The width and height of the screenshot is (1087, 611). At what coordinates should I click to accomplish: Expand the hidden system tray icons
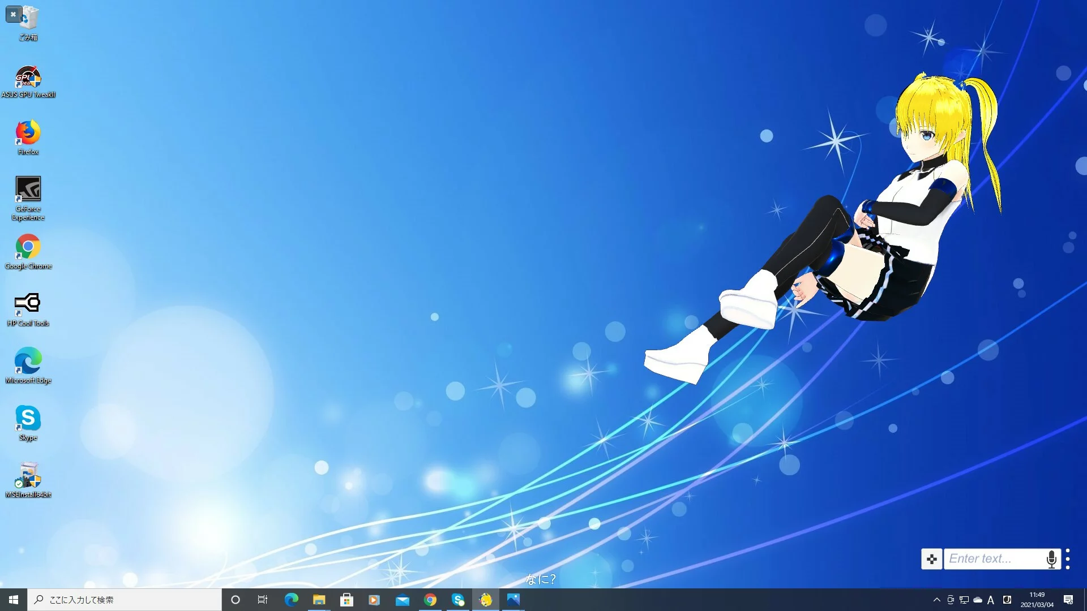point(936,600)
